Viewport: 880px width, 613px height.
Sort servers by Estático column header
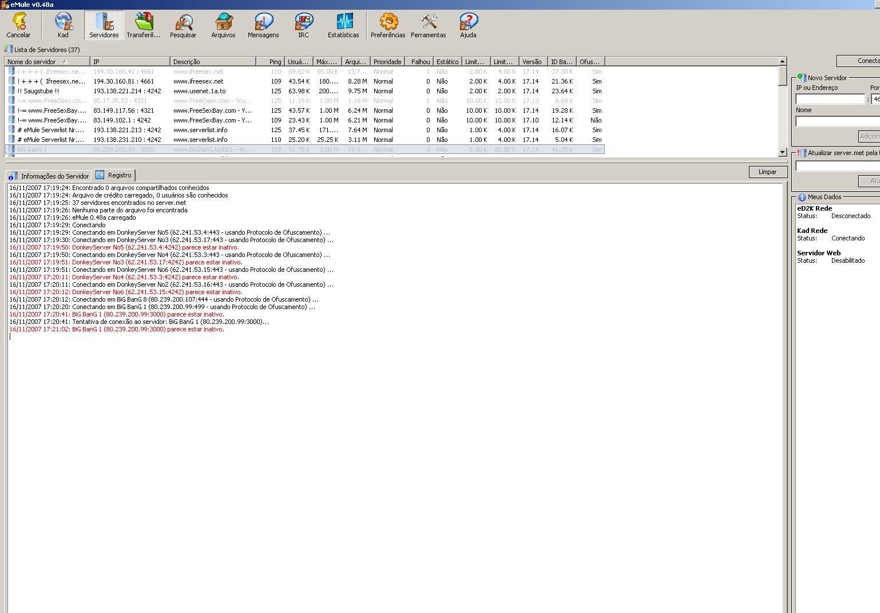(447, 61)
